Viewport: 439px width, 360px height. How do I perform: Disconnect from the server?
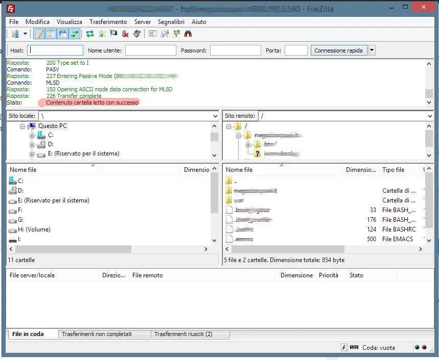click(x=125, y=33)
